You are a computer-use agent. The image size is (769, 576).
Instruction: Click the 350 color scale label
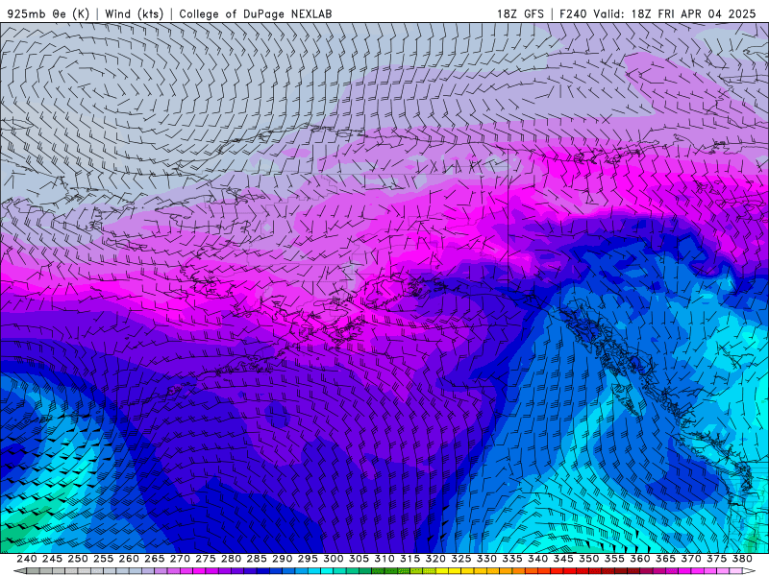coord(588,559)
